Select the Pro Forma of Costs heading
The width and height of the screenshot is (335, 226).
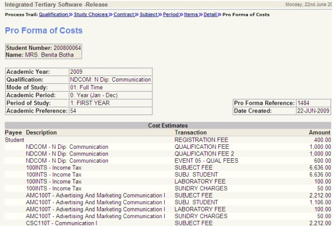point(44,30)
